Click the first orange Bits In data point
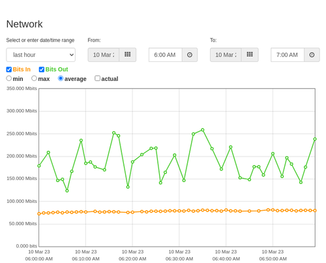The width and height of the screenshot is (326, 263). coord(39,214)
